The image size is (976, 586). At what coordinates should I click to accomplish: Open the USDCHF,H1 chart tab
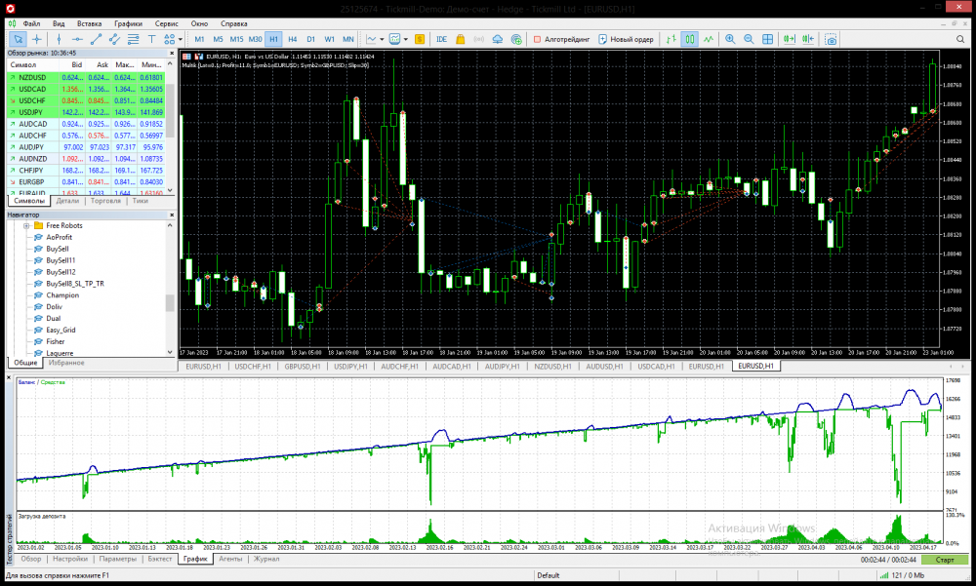point(252,367)
